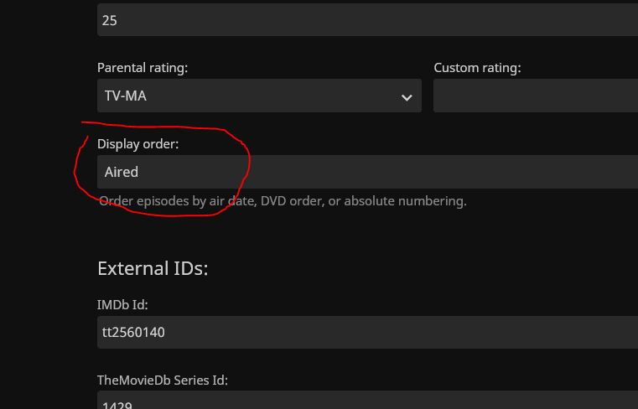
Task: Click the "Display order:" label
Action: tap(138, 144)
